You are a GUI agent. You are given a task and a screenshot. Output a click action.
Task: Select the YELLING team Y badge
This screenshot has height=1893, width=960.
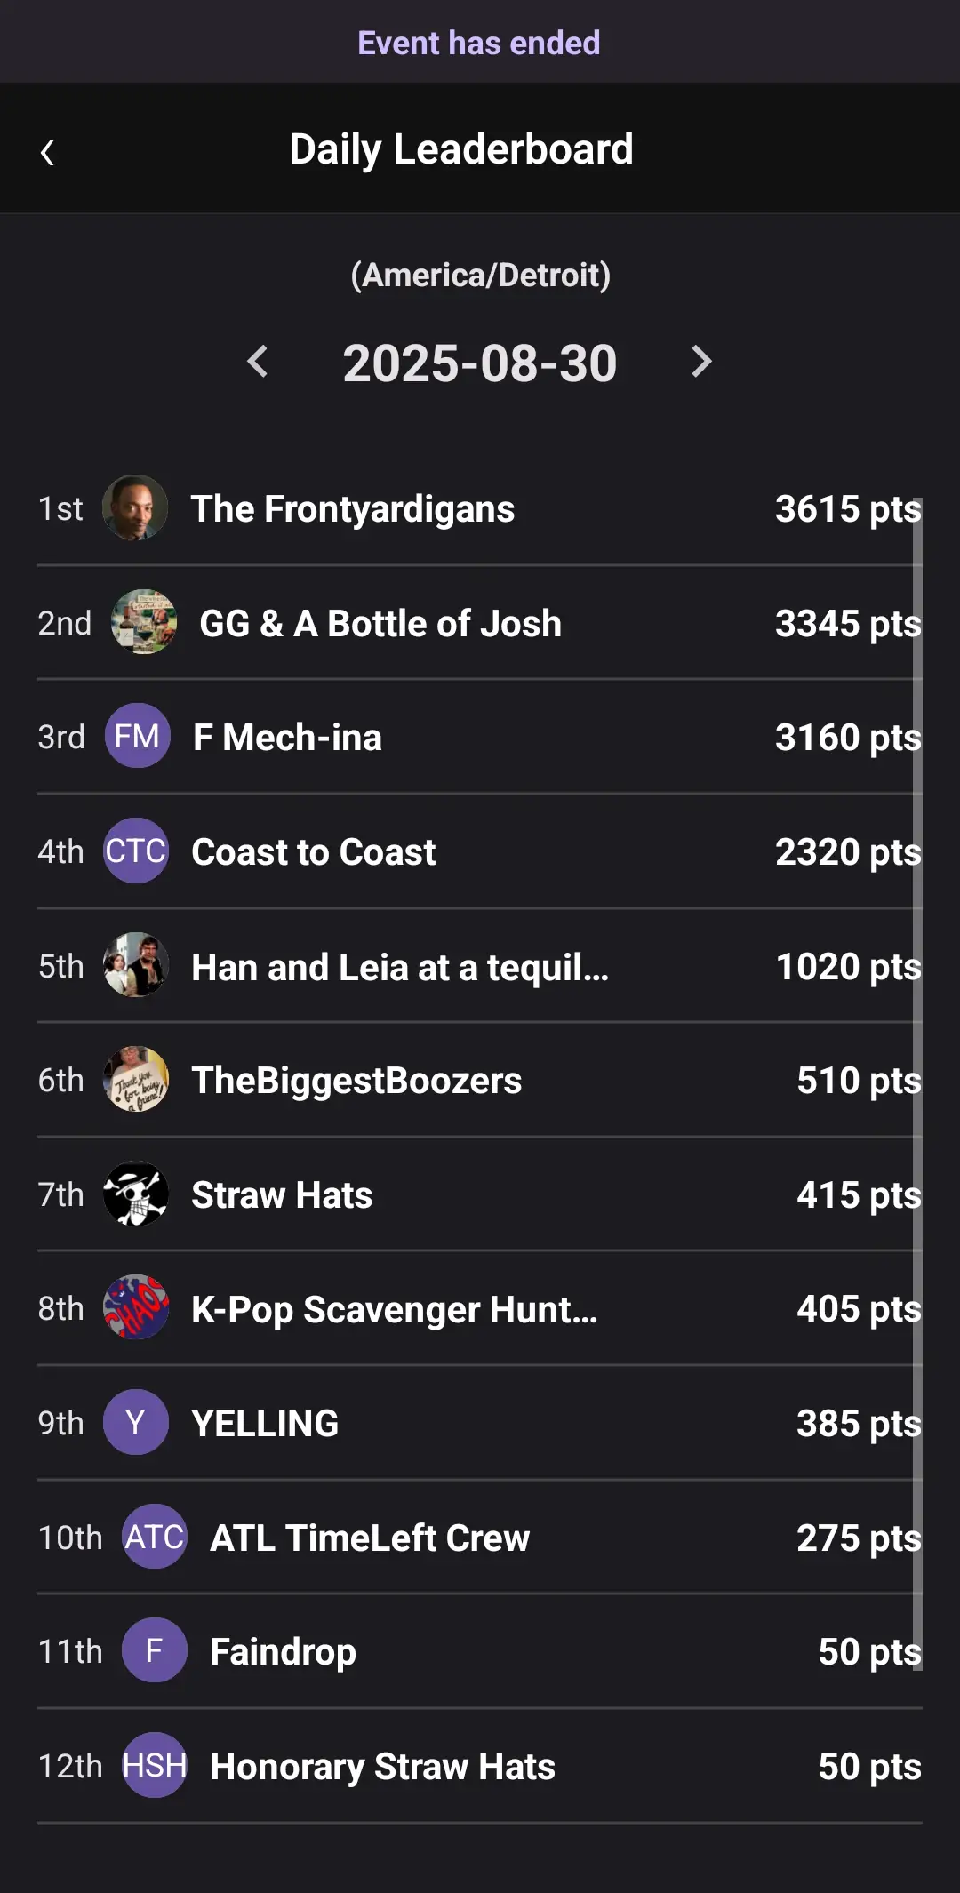(136, 1422)
